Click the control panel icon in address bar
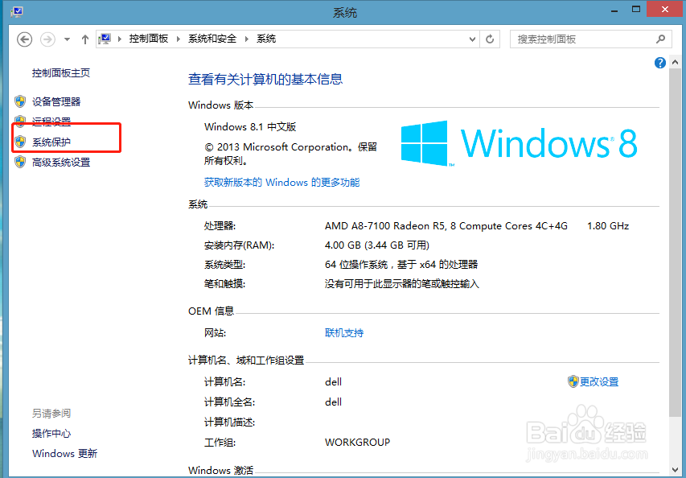686x478 pixels. (105, 37)
